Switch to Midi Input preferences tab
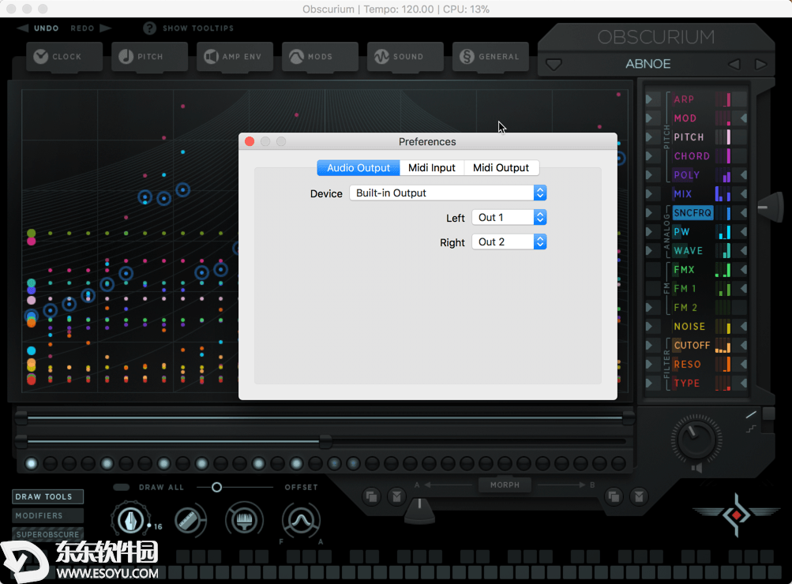792x584 pixels. 432,167
